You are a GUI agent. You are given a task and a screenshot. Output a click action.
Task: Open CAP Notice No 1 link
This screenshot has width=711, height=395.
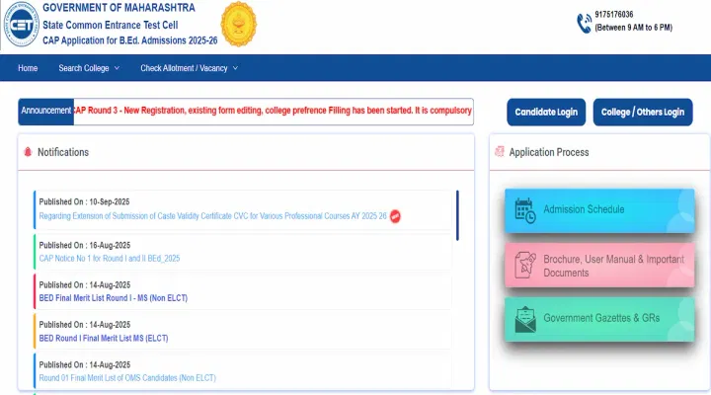[110, 259]
